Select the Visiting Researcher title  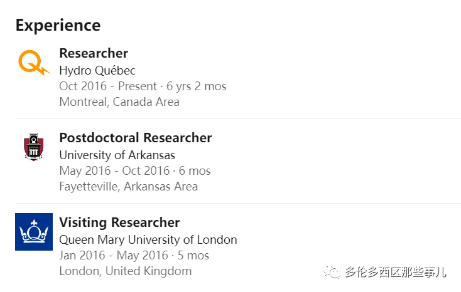[x=119, y=222]
